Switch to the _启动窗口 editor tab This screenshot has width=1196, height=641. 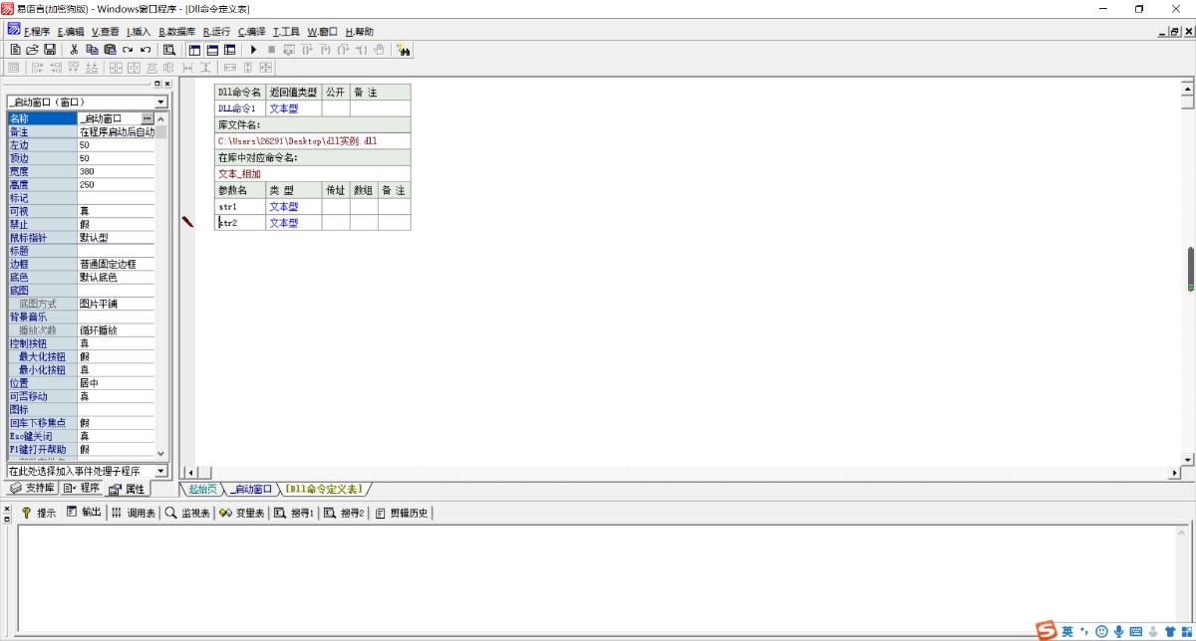251,490
